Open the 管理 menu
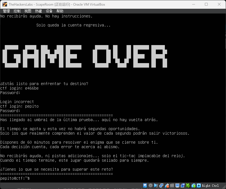 pos(6,11)
